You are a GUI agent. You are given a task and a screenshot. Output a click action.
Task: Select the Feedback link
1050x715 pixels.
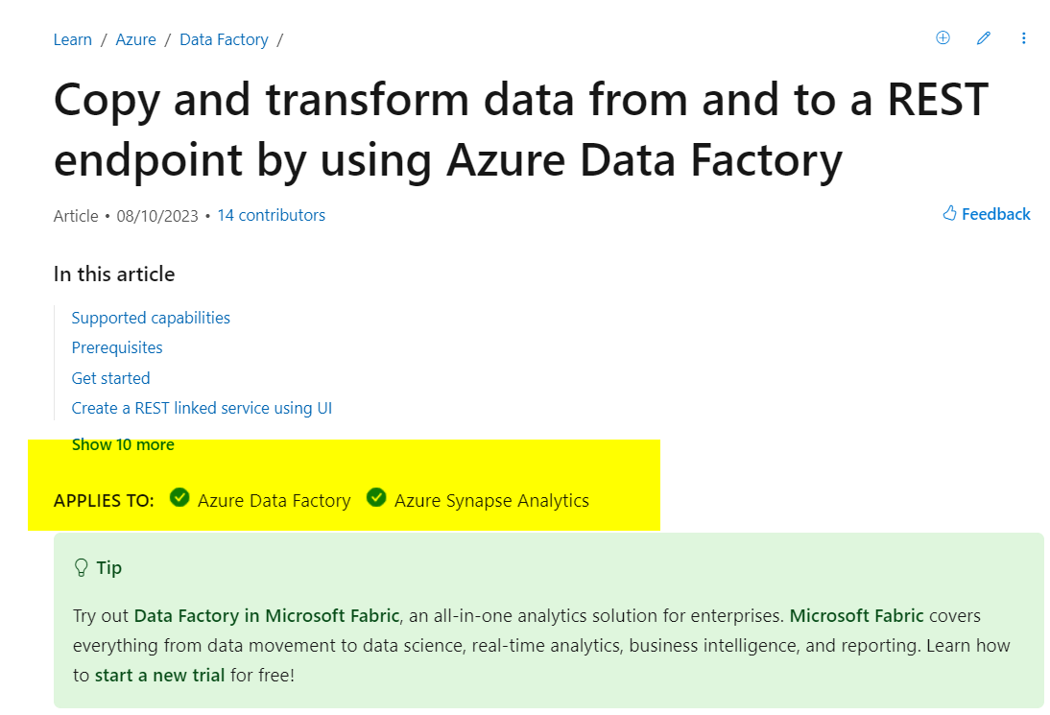(x=993, y=213)
